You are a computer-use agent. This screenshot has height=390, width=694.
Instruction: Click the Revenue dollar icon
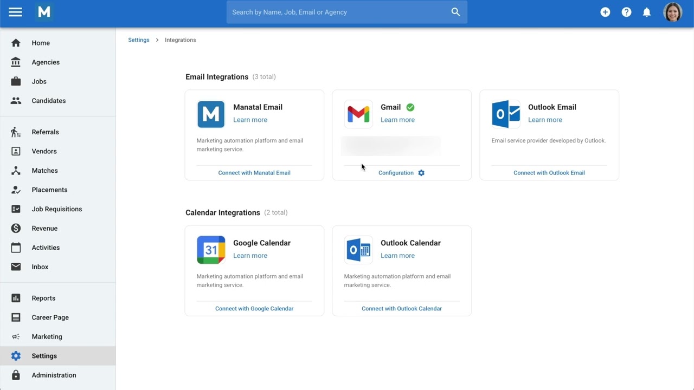click(x=16, y=229)
